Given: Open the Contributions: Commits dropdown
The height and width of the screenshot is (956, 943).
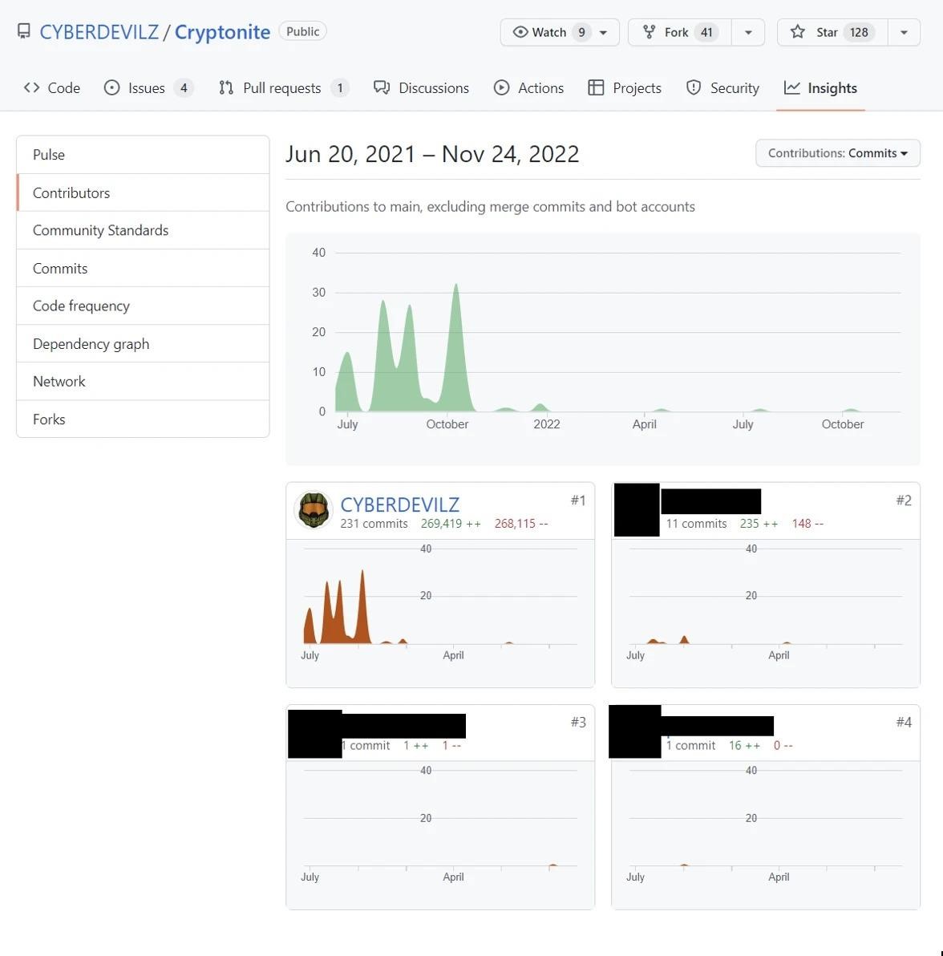Looking at the screenshot, I should point(837,153).
